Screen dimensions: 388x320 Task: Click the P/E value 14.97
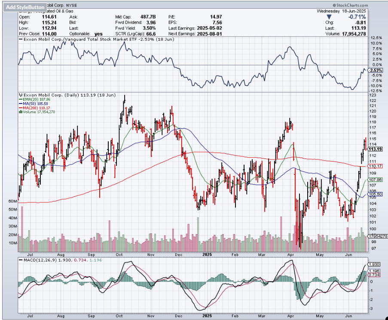tap(216, 17)
